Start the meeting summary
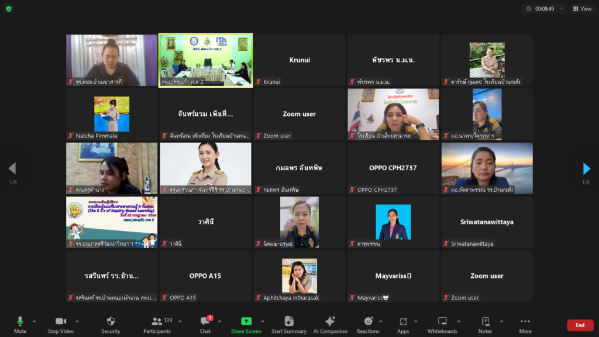This screenshot has height=337, width=599. point(289,324)
